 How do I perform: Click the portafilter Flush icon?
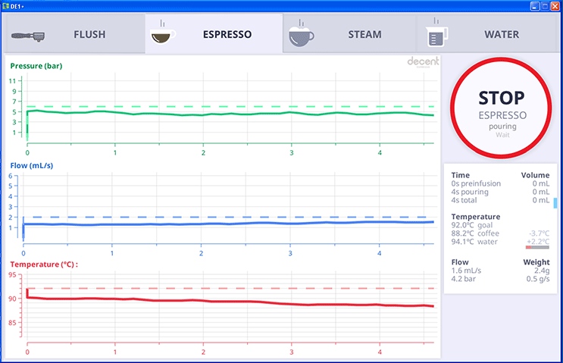[x=28, y=36]
